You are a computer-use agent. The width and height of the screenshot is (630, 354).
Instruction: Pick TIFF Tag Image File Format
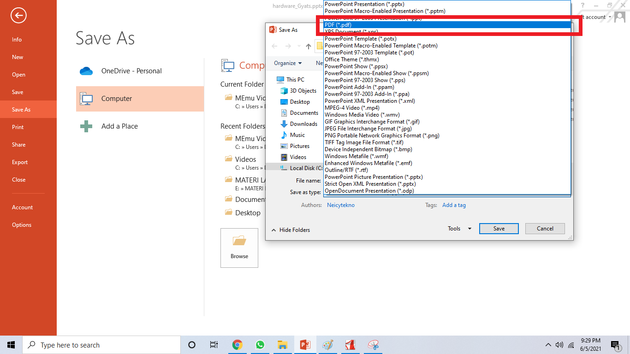point(447,142)
